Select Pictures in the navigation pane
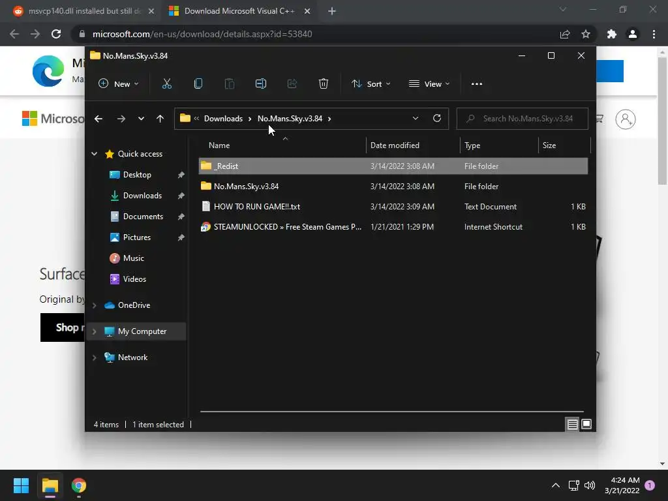 pos(137,237)
